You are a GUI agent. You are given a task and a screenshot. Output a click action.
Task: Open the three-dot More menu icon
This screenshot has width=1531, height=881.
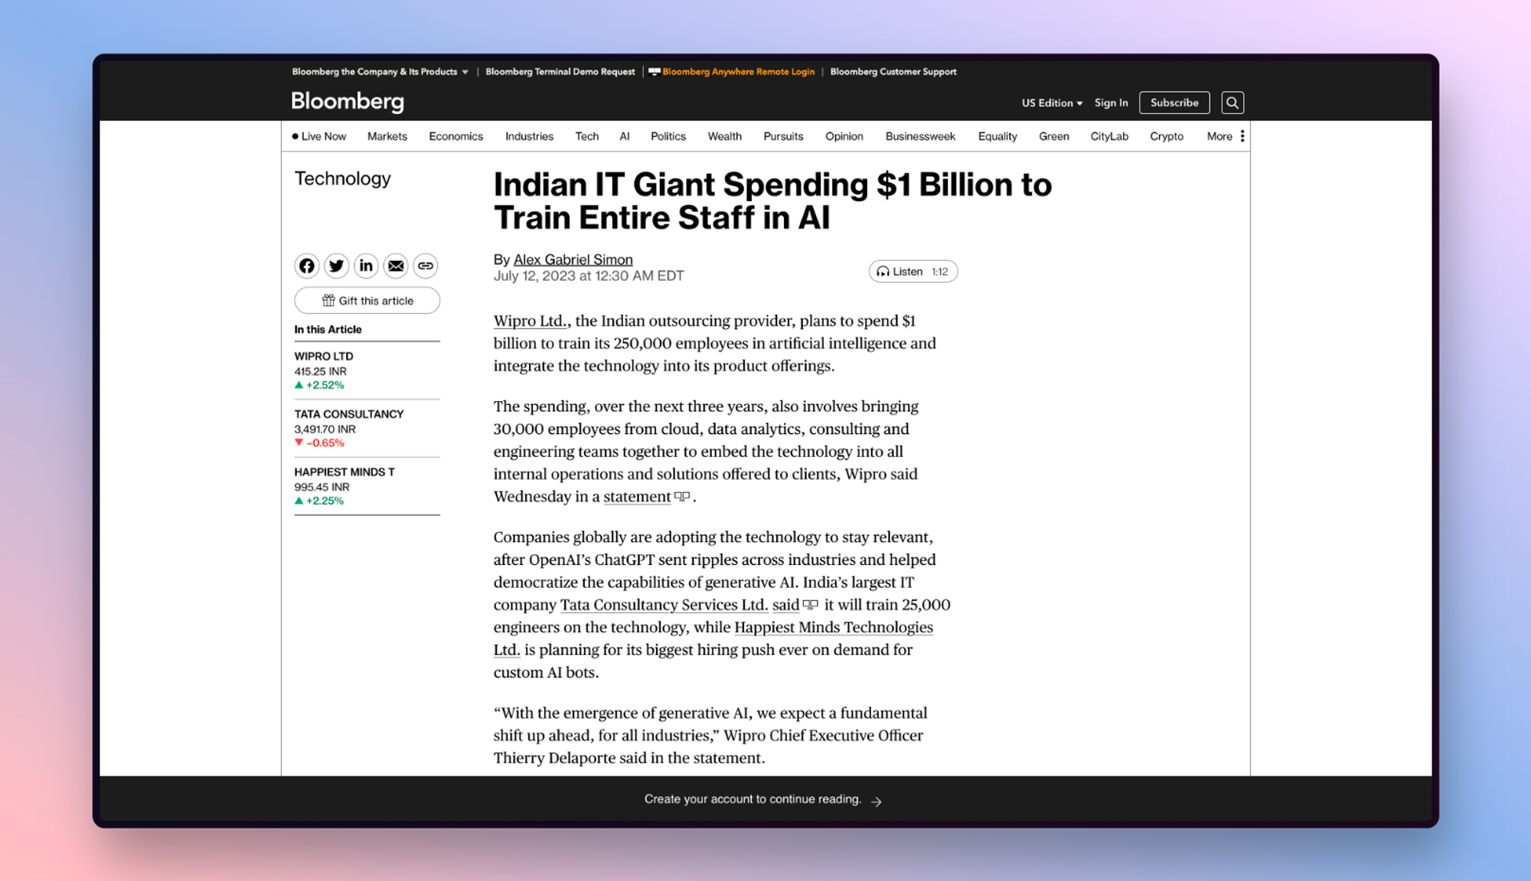coord(1242,136)
